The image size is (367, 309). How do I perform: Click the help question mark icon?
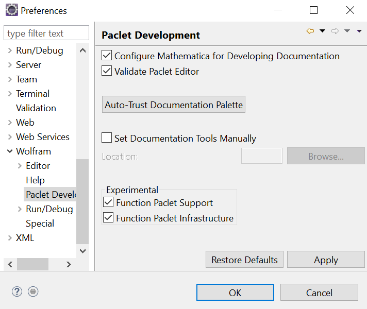pos(17,291)
